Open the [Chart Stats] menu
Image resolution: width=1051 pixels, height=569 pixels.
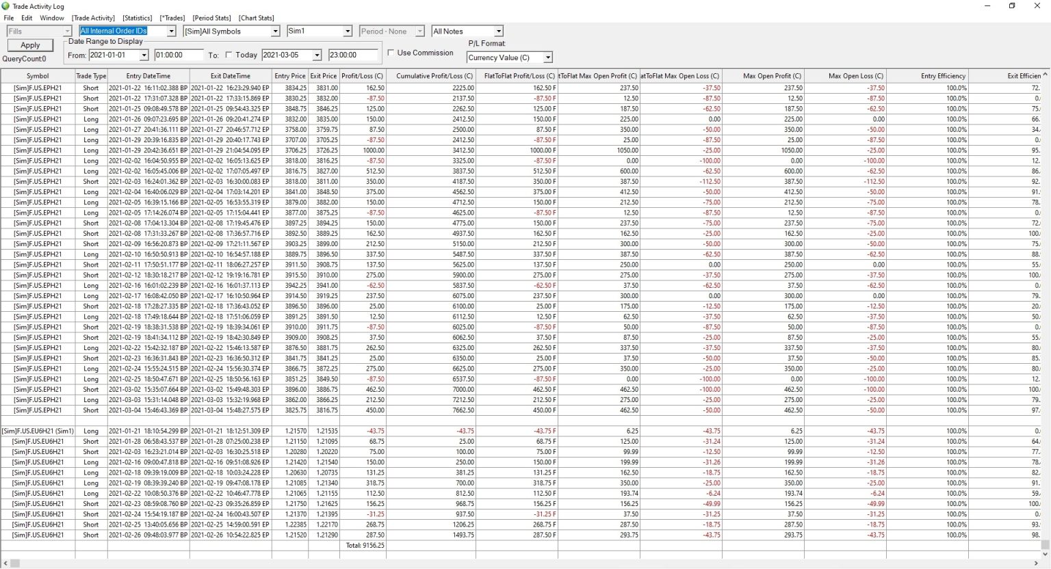click(x=256, y=18)
